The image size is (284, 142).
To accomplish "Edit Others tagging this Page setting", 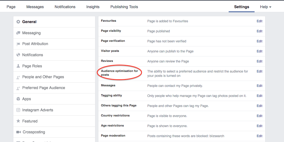I will click(x=259, y=106).
